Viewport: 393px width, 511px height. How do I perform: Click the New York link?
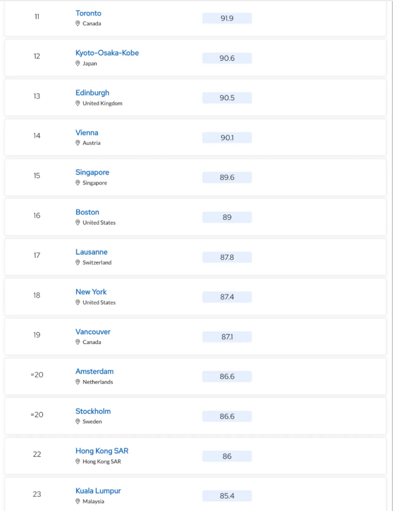pos(91,292)
